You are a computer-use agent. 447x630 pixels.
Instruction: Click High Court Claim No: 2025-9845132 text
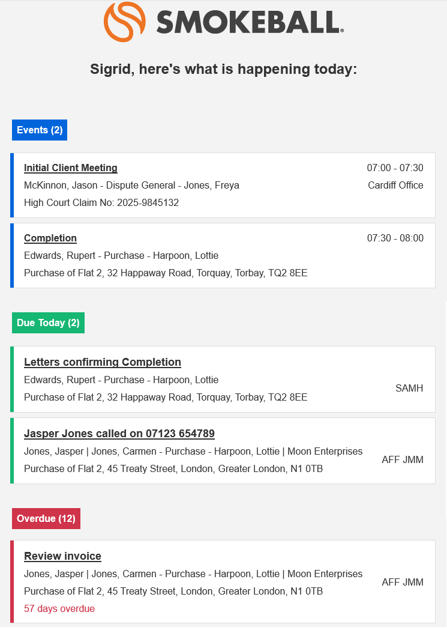pos(101,202)
